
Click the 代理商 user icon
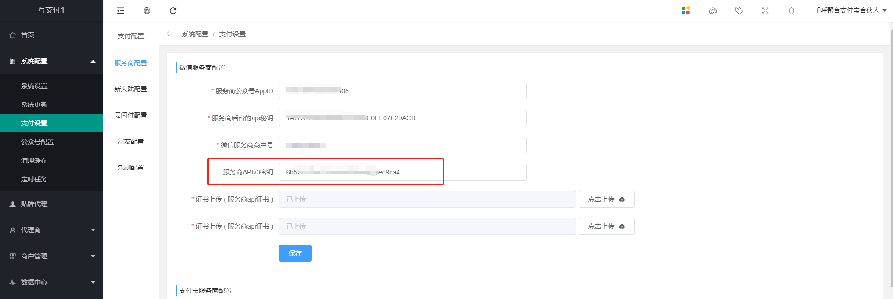13,230
